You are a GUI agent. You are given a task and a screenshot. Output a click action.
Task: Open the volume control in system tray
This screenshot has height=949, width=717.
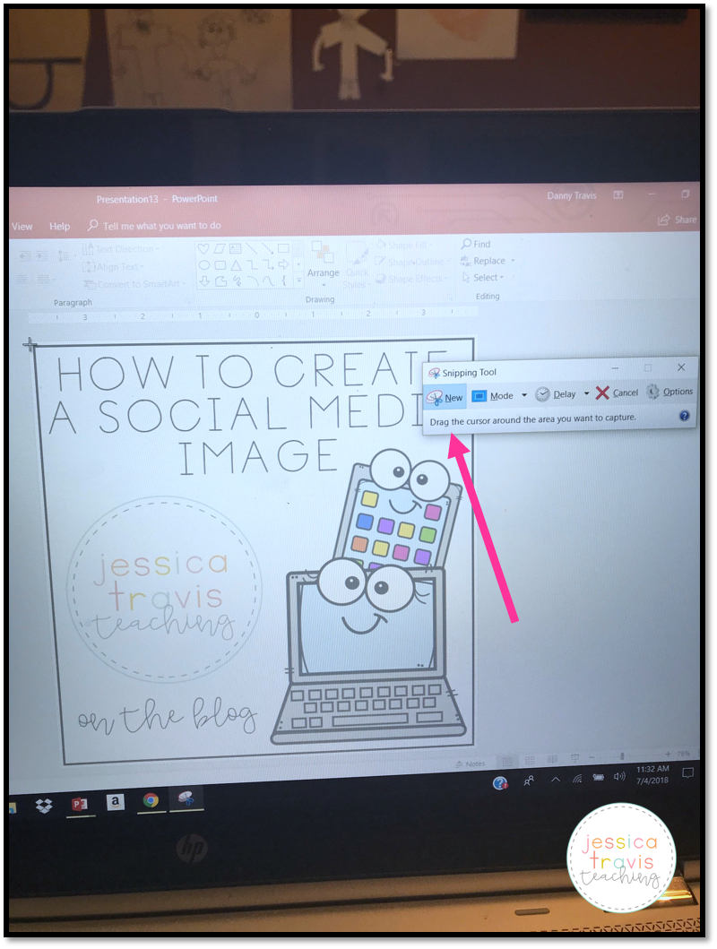pos(619,776)
